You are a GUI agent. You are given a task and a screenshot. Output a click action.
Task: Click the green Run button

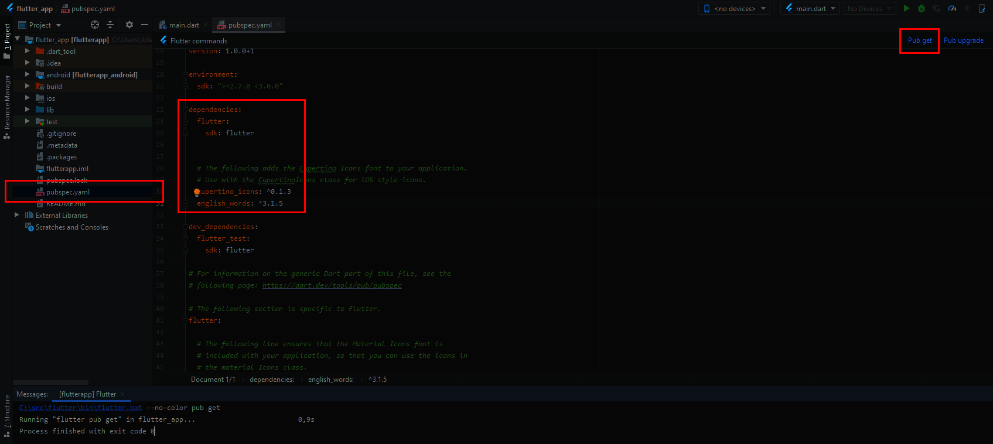(906, 8)
